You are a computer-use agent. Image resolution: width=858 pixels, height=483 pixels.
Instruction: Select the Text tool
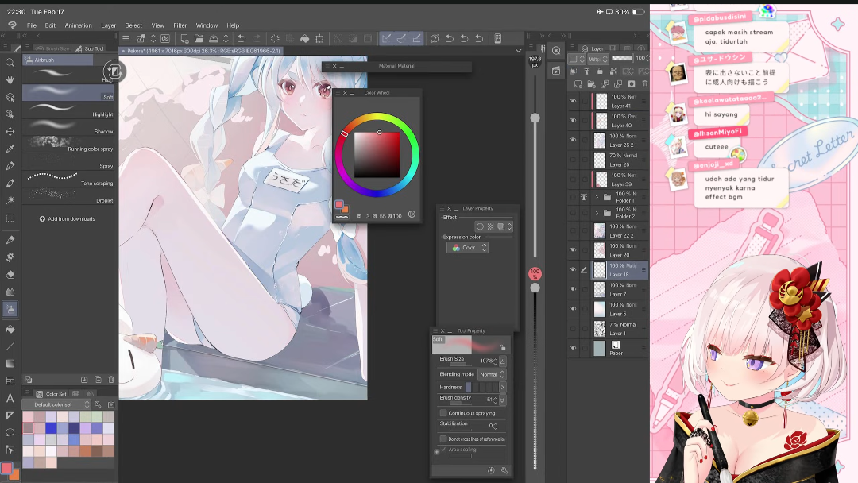pos(10,398)
